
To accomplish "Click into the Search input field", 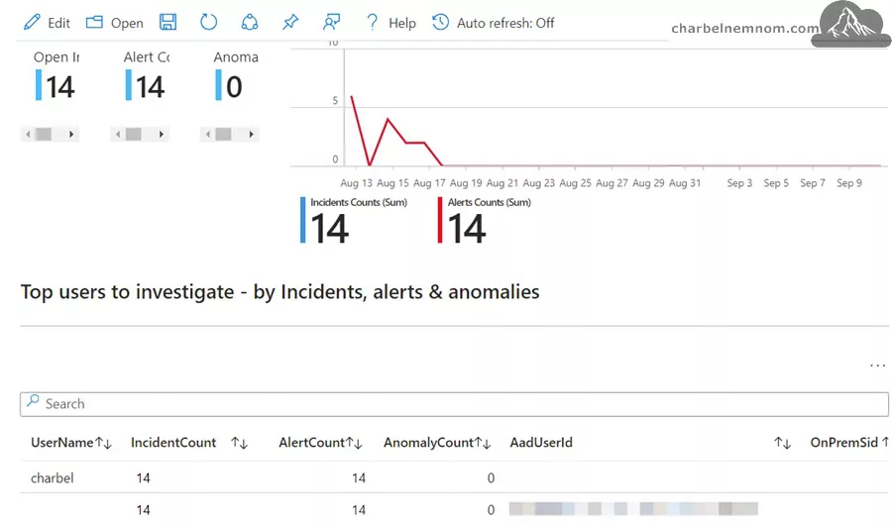I will coord(454,404).
